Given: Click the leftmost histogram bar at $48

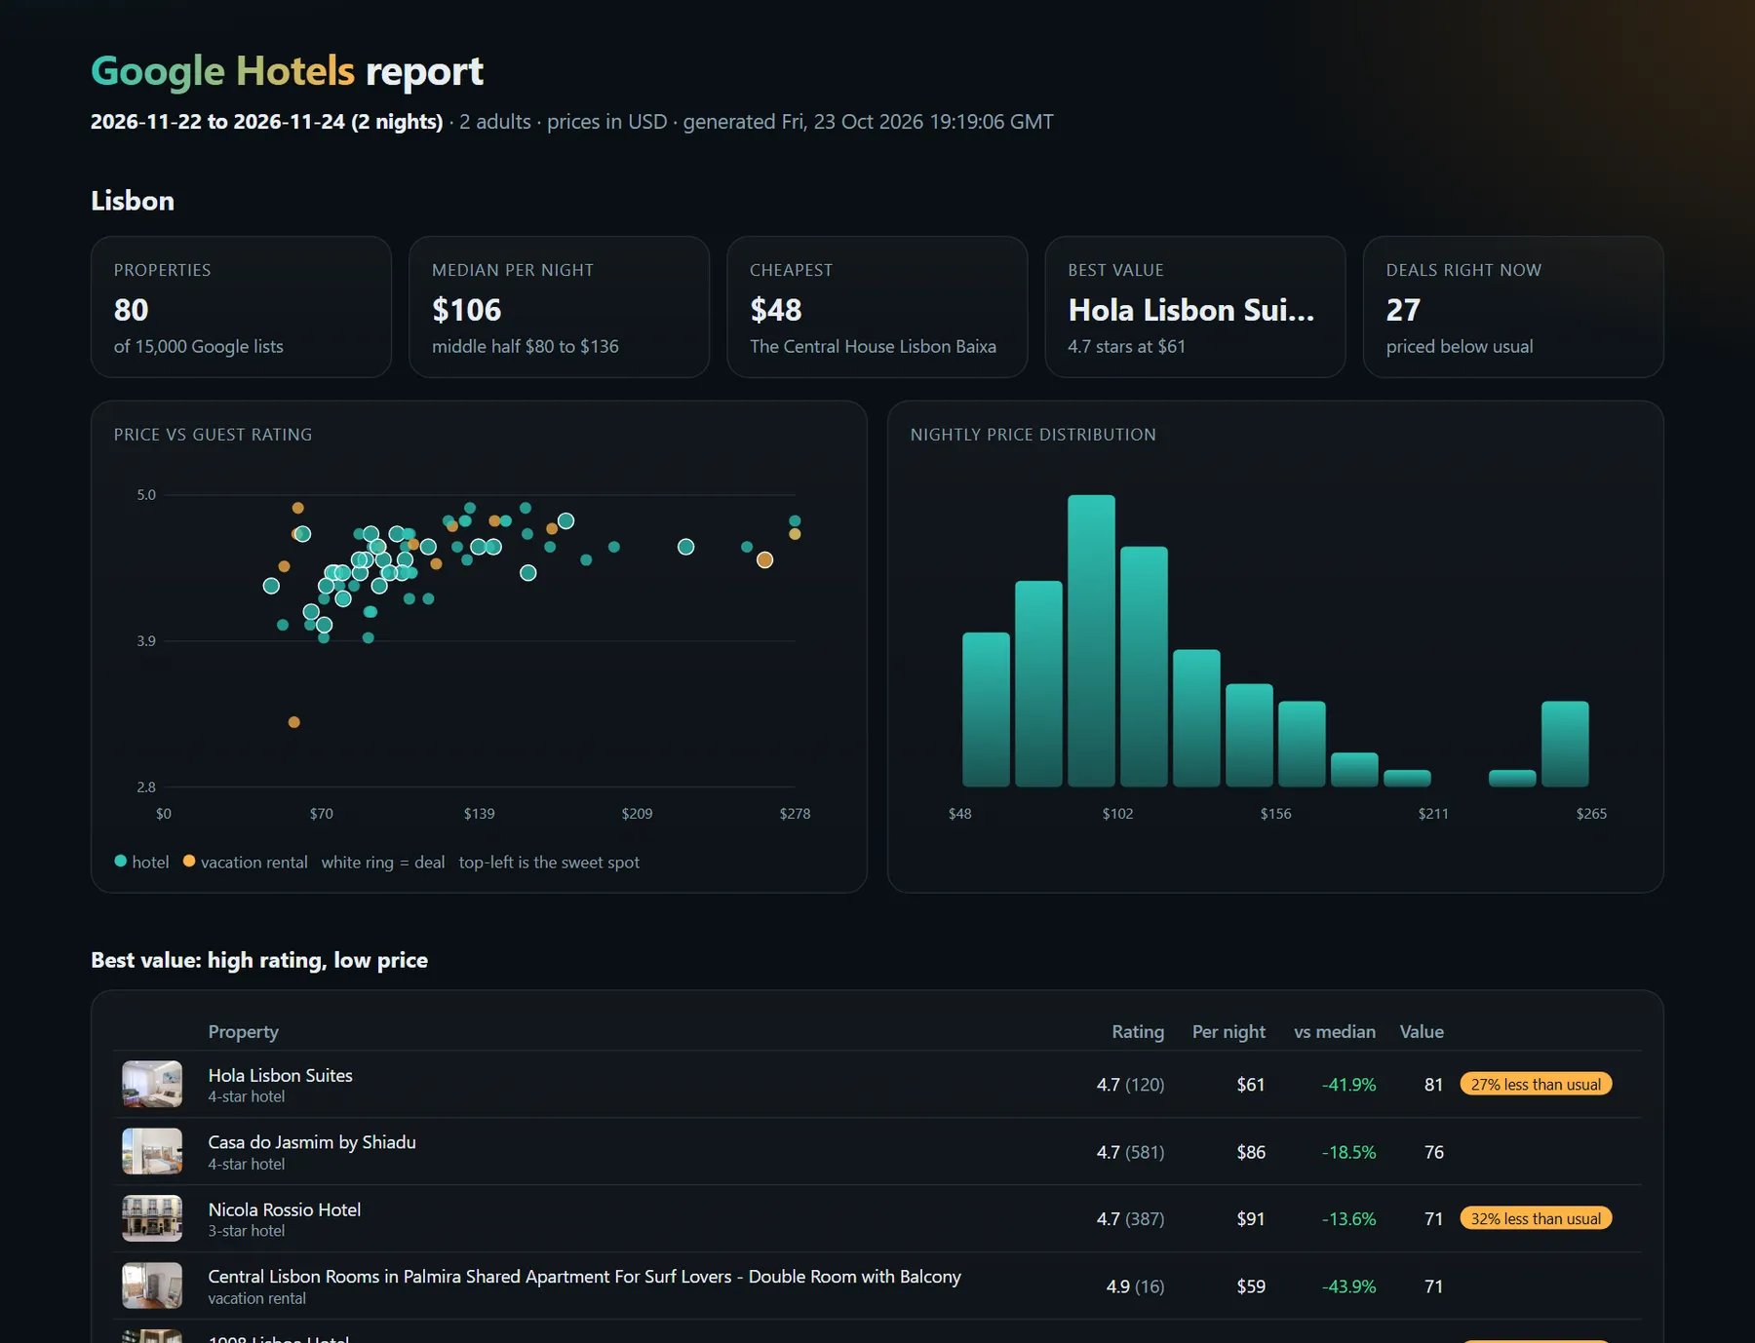Looking at the screenshot, I should click(986, 710).
